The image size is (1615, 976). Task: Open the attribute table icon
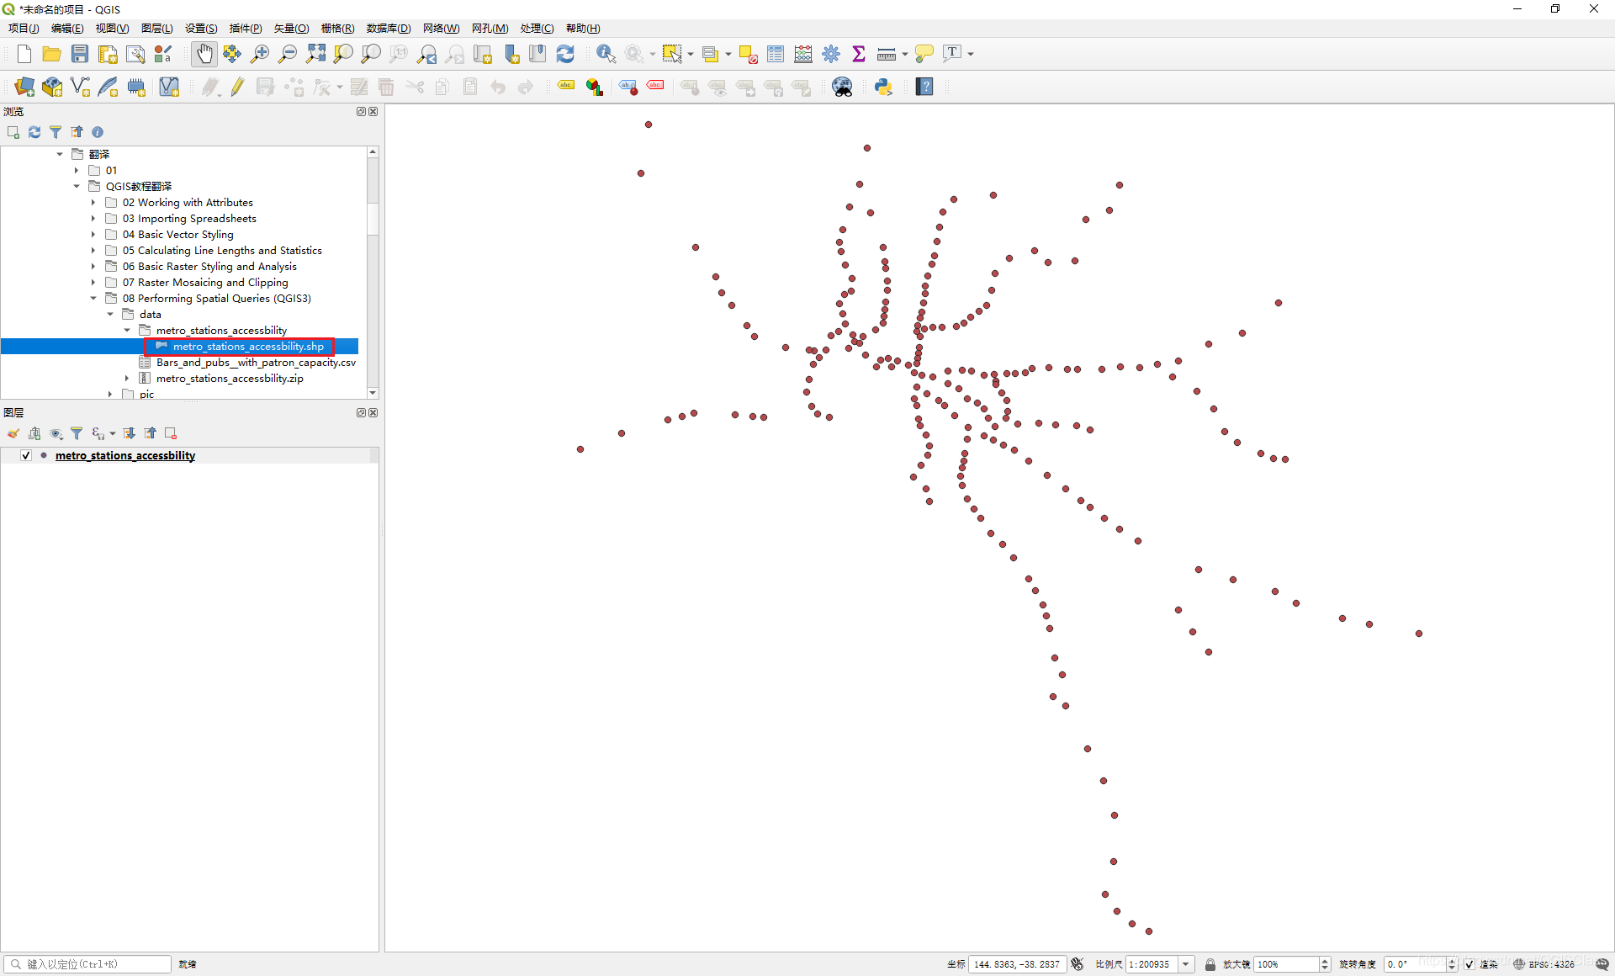776,54
